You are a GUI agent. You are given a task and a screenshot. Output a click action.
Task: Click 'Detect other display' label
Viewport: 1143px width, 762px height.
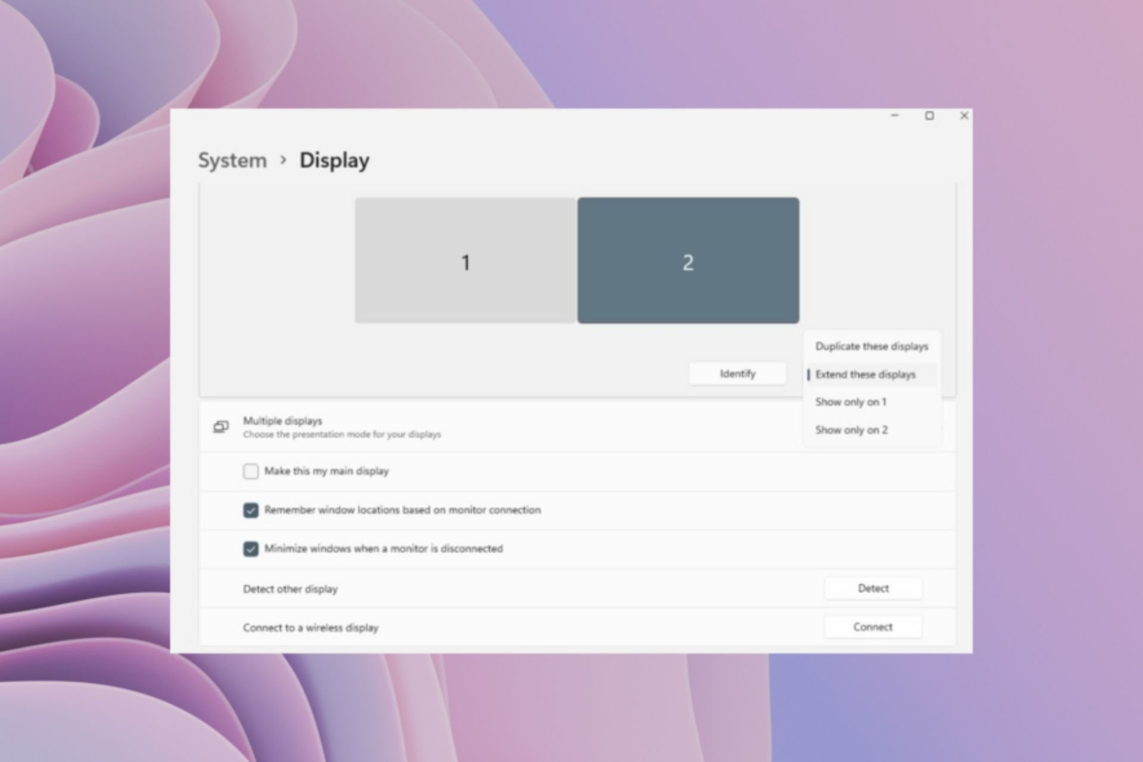click(290, 589)
